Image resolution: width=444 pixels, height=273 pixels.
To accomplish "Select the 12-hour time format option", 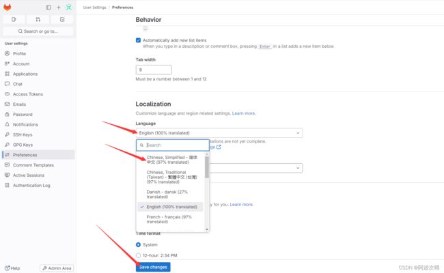I will (x=138, y=255).
